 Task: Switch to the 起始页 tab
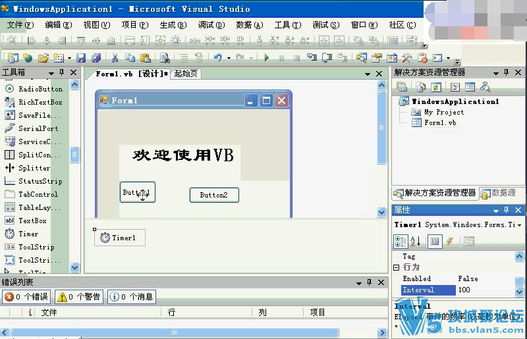pos(186,74)
